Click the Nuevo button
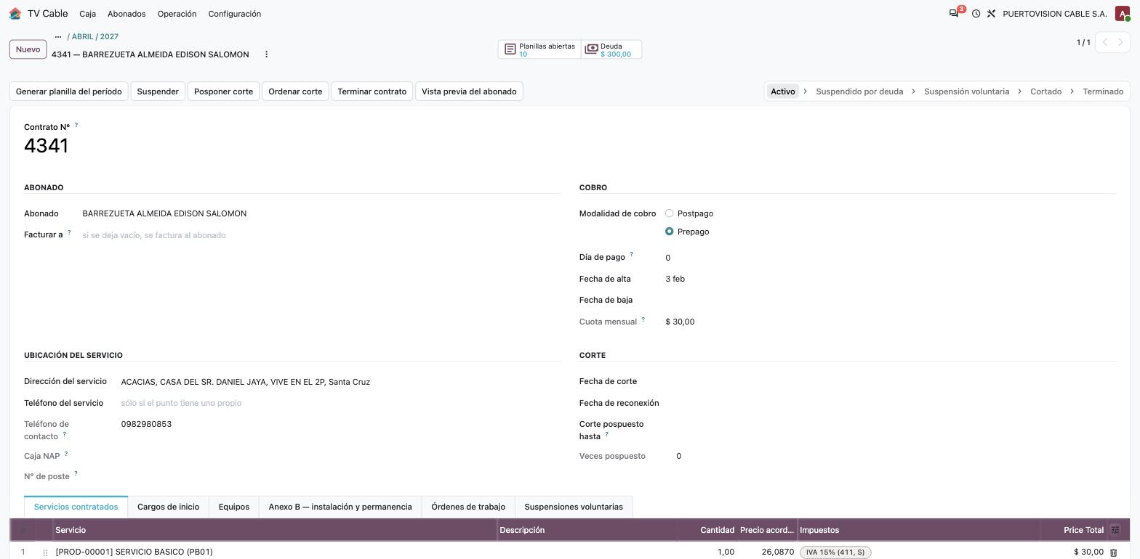 tap(28, 49)
